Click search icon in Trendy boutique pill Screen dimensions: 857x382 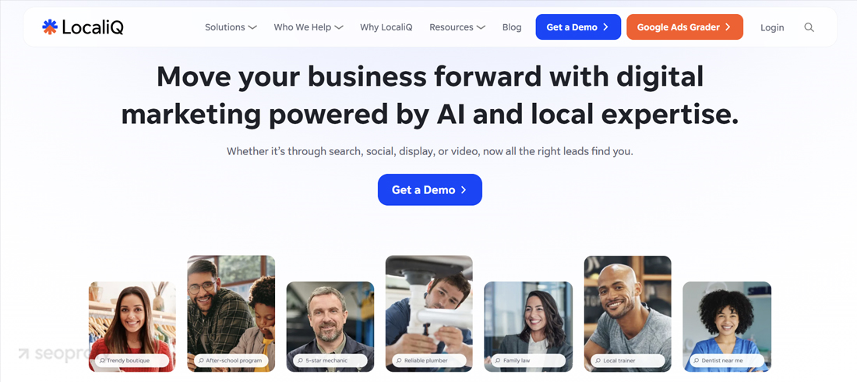coord(102,361)
